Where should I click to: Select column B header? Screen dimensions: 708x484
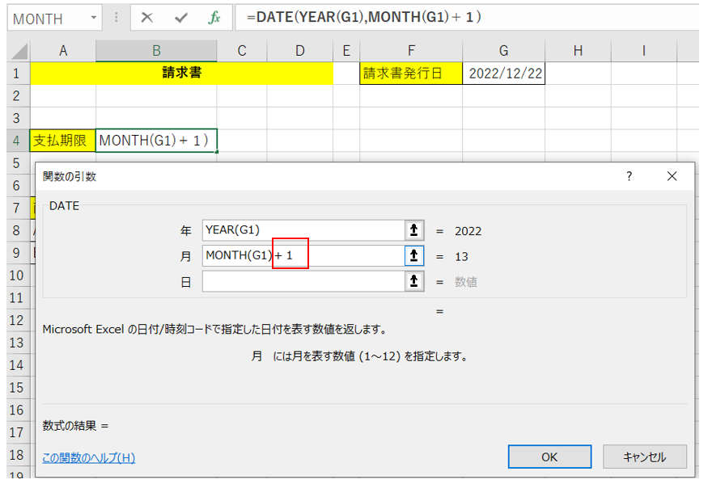click(x=156, y=51)
